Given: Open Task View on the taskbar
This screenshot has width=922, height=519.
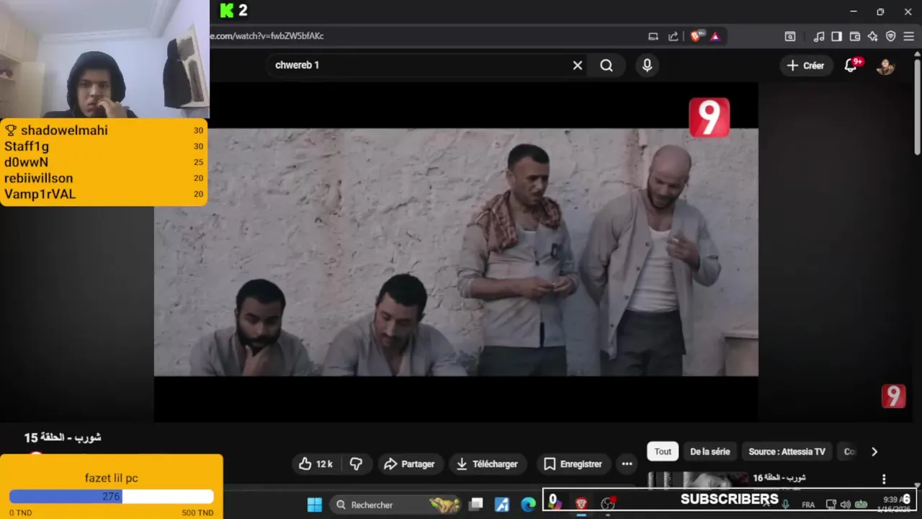Looking at the screenshot, I should tap(476, 505).
